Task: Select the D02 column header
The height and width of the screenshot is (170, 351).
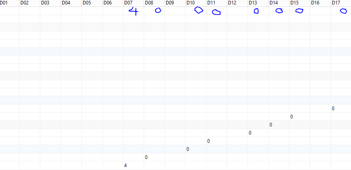Action: pos(30,3)
